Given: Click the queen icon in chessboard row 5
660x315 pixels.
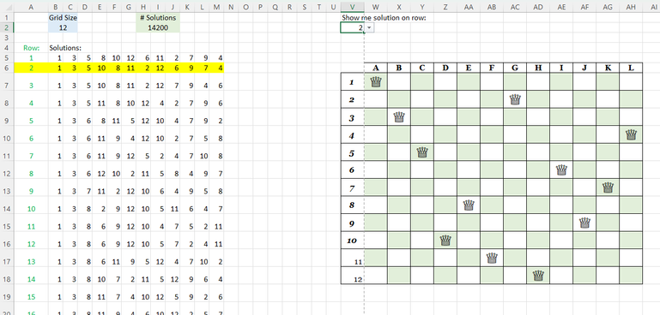Looking at the screenshot, I should click(x=422, y=152).
